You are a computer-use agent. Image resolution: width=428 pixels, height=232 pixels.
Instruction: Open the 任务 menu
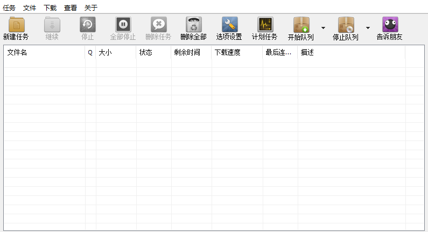click(x=9, y=8)
